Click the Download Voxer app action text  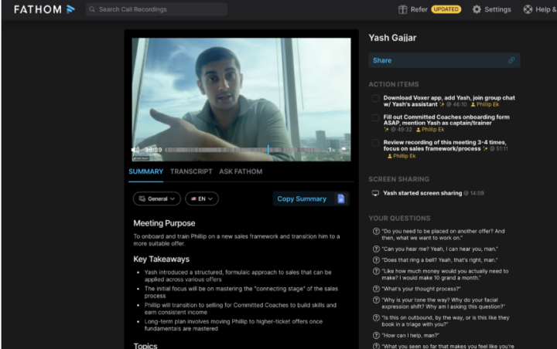click(449, 101)
